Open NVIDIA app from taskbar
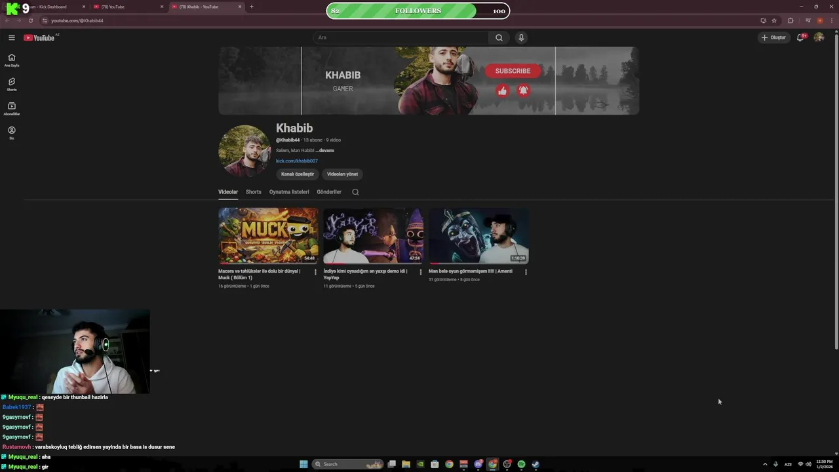The height and width of the screenshot is (472, 839). pos(420,464)
